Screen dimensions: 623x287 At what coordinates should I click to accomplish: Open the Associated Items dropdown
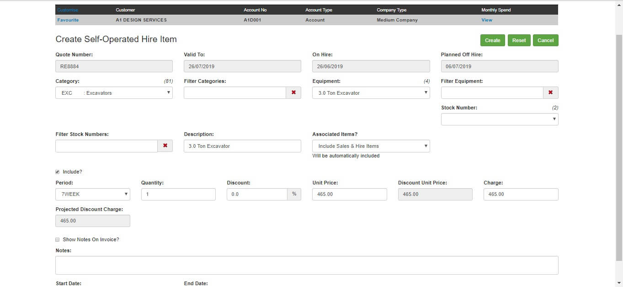click(x=371, y=146)
